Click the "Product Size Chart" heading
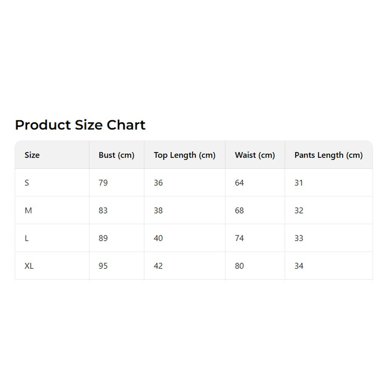The height and width of the screenshot is (384, 384). tap(80, 125)
